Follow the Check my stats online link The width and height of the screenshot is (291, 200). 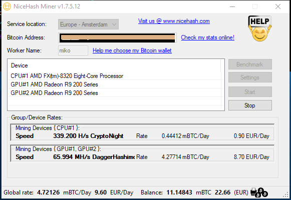coord(208,37)
